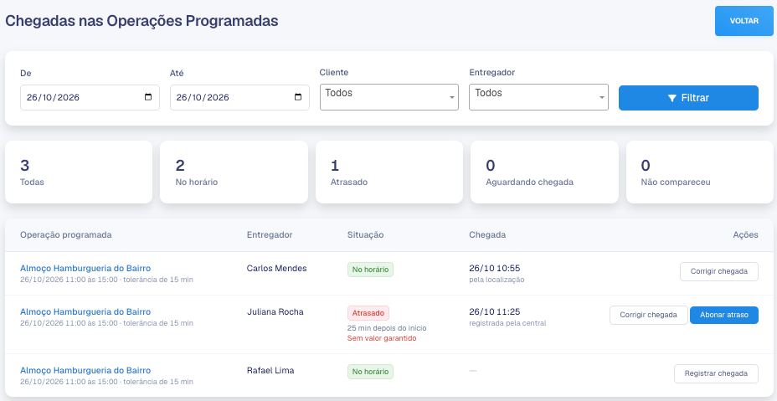Screen dimensions: 777x401
Task: Click the Entregador column header
Action: pyautogui.click(x=270, y=235)
